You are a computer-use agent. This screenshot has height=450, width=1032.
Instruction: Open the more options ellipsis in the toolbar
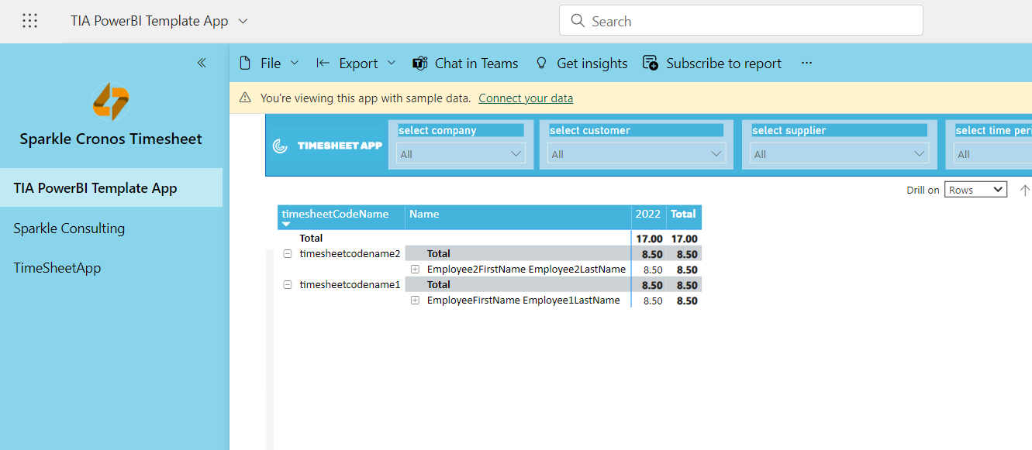click(x=806, y=63)
